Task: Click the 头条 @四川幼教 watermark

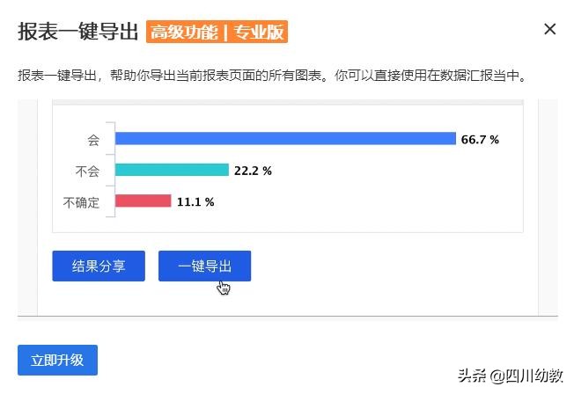Action: tap(511, 375)
